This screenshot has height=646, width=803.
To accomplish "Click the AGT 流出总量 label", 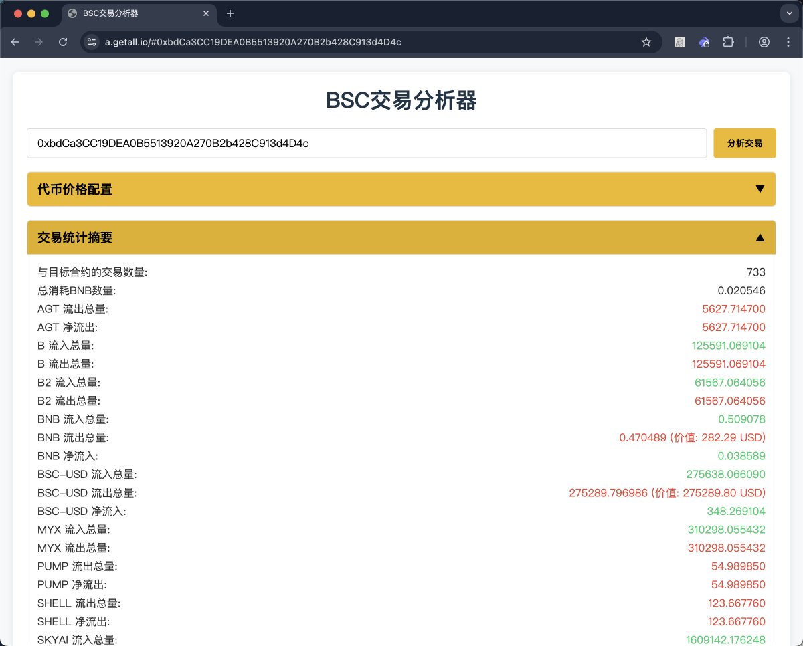I will pos(73,309).
